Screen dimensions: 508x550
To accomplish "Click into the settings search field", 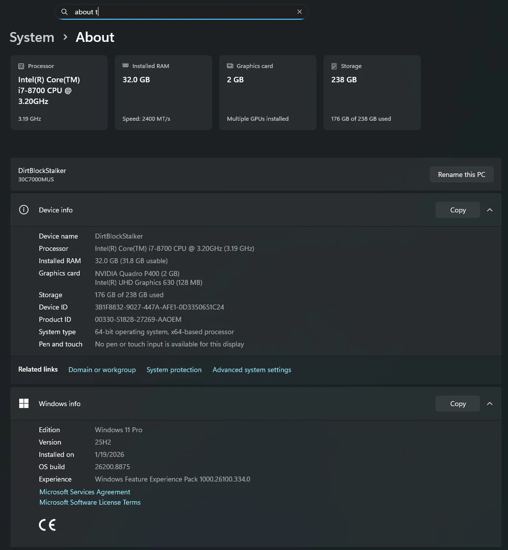I will [181, 12].
